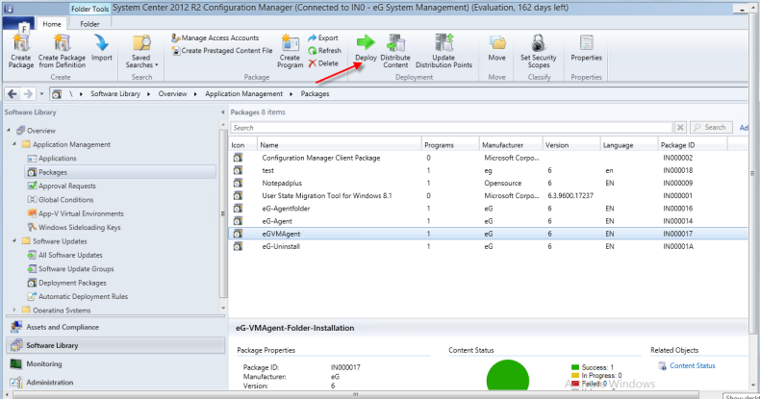Screen dimensions: 760x399
Task: Open the Software Library workspace
Action: [115, 345]
